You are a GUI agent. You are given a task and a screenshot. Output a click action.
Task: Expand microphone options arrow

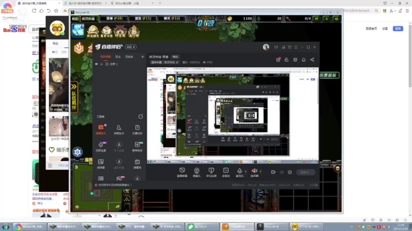tap(246, 171)
